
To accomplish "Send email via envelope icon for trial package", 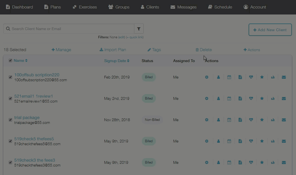I will tap(284, 120).
